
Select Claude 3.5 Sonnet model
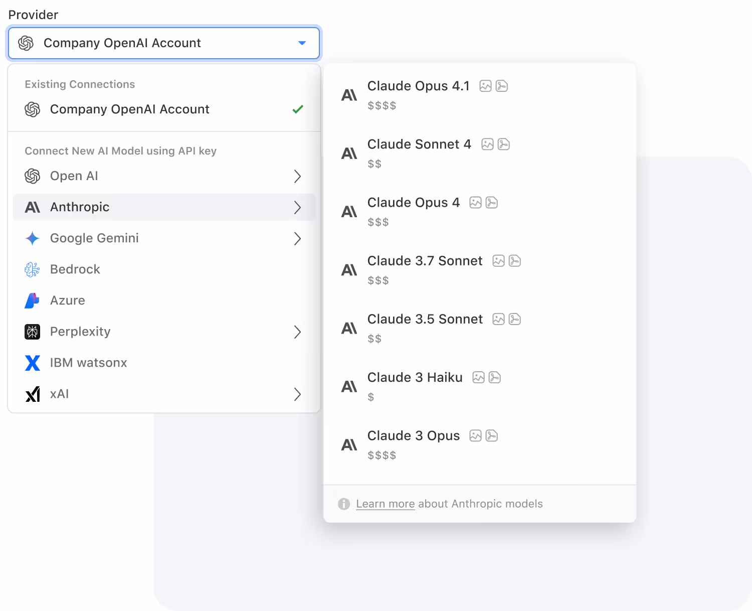coord(480,328)
